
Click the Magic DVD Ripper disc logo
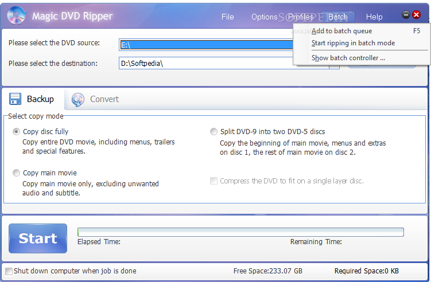17,15
